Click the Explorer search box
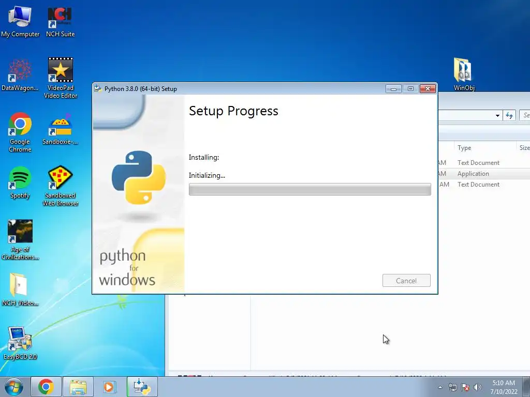Screen dimensions: 530x397 525,115
